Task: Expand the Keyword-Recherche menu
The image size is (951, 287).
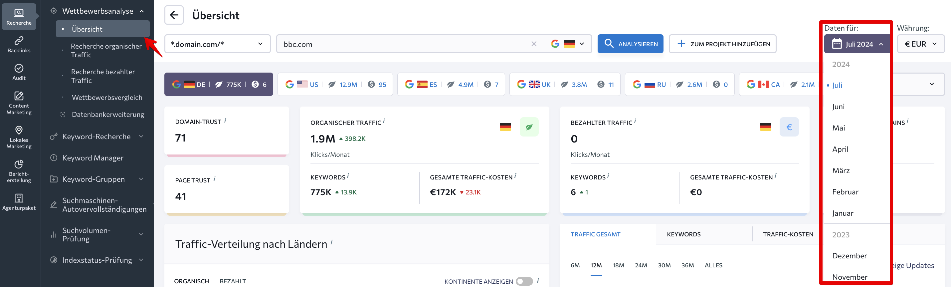Action: point(141,137)
